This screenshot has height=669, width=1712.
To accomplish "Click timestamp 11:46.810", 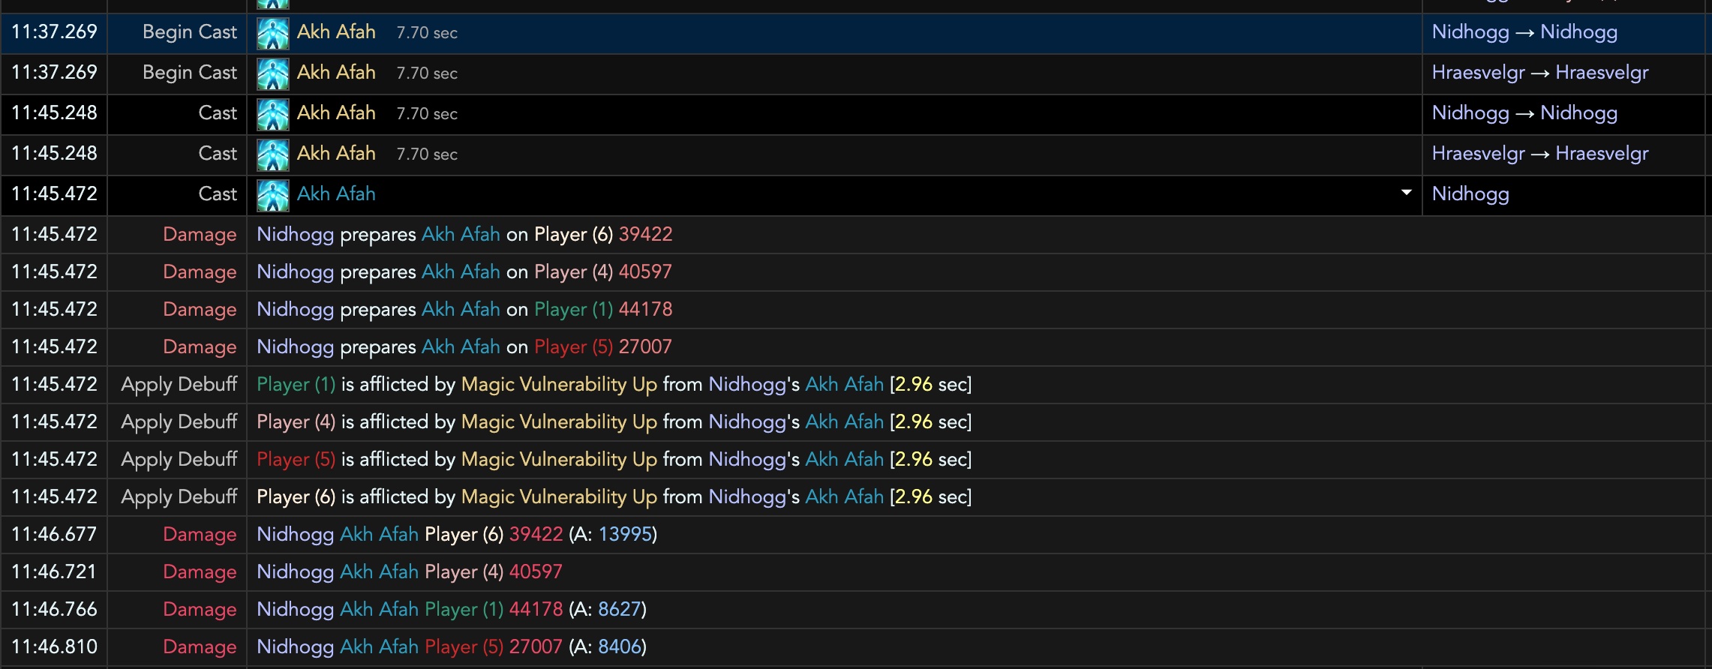I will click(x=54, y=647).
